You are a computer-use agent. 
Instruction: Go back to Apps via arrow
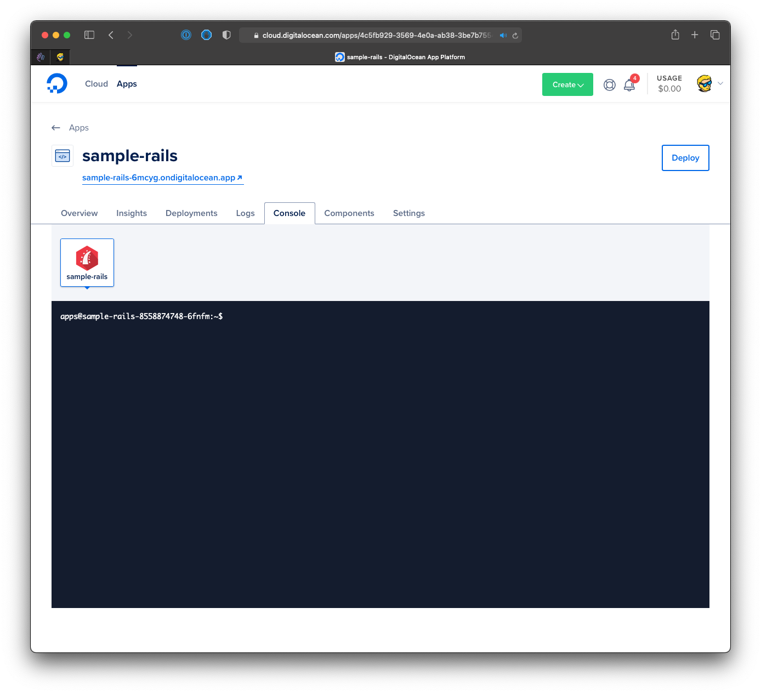[56, 128]
